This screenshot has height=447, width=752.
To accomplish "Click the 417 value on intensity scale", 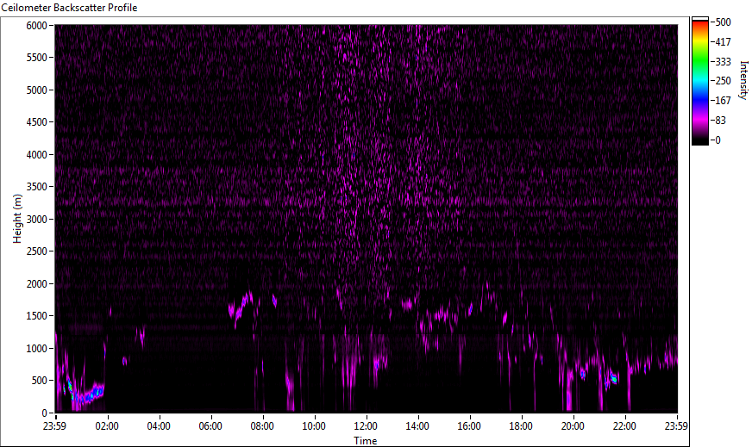I will [723, 41].
